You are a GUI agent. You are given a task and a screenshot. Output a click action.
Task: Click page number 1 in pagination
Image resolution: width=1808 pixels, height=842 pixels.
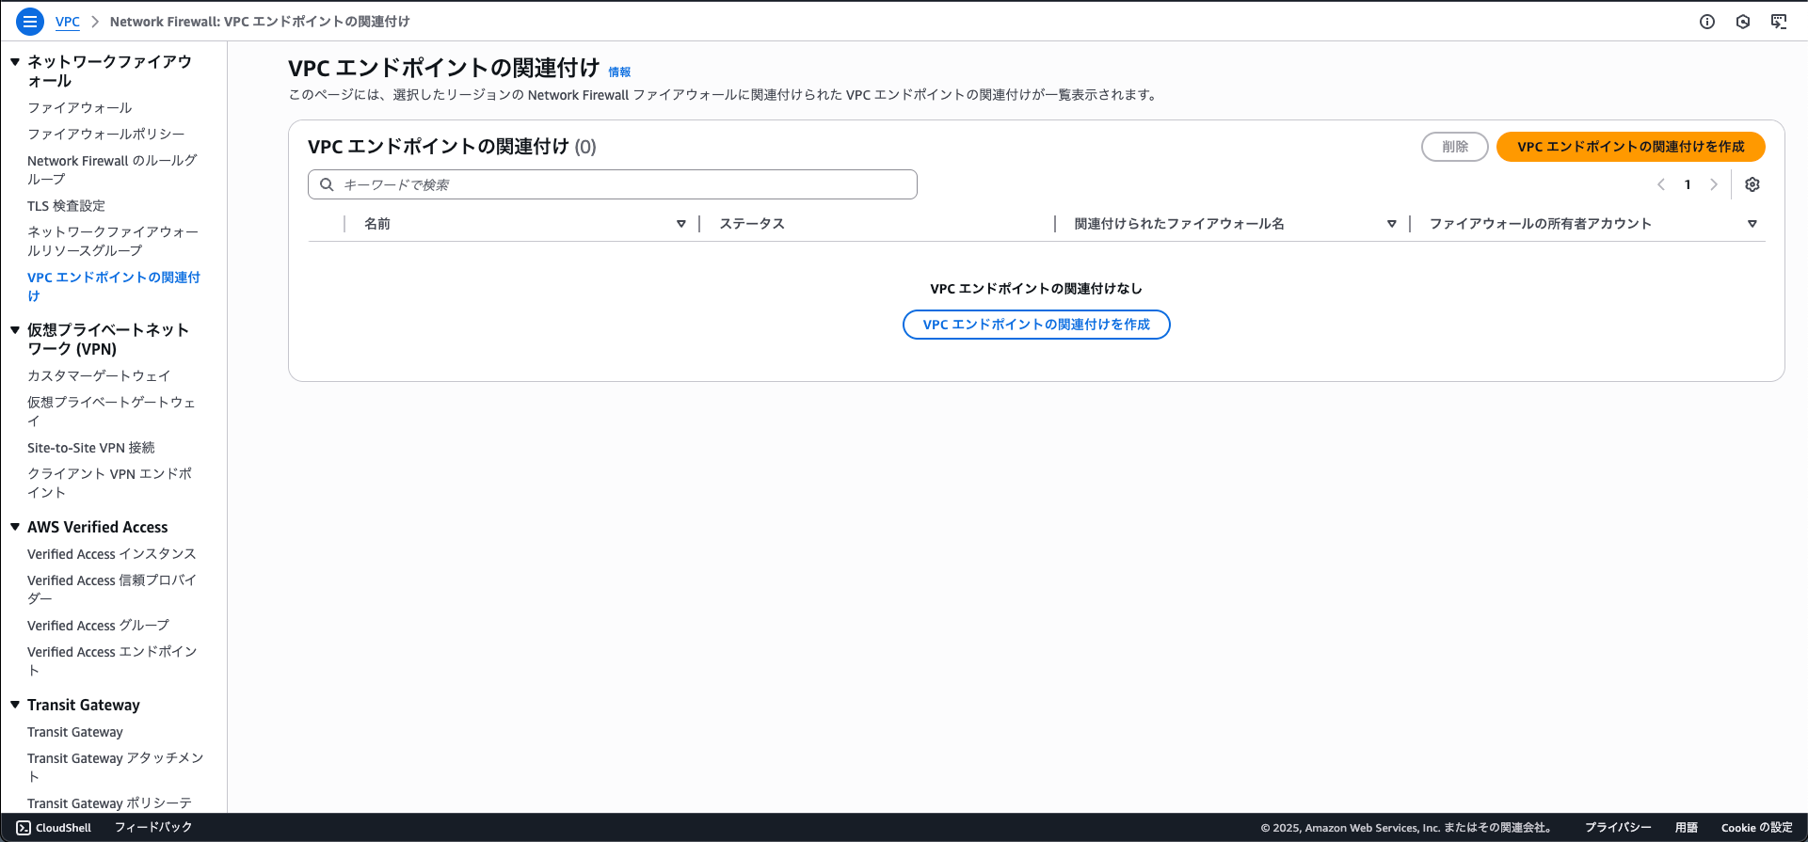1688,184
